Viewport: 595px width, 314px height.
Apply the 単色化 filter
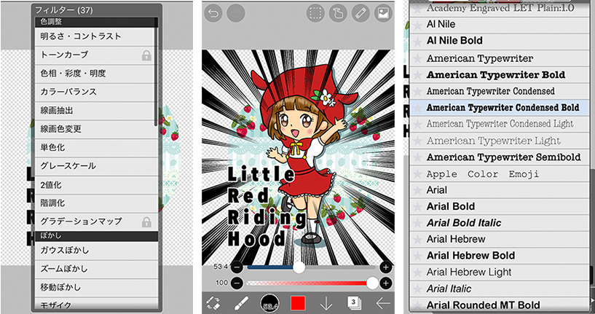pyautogui.click(x=96, y=147)
